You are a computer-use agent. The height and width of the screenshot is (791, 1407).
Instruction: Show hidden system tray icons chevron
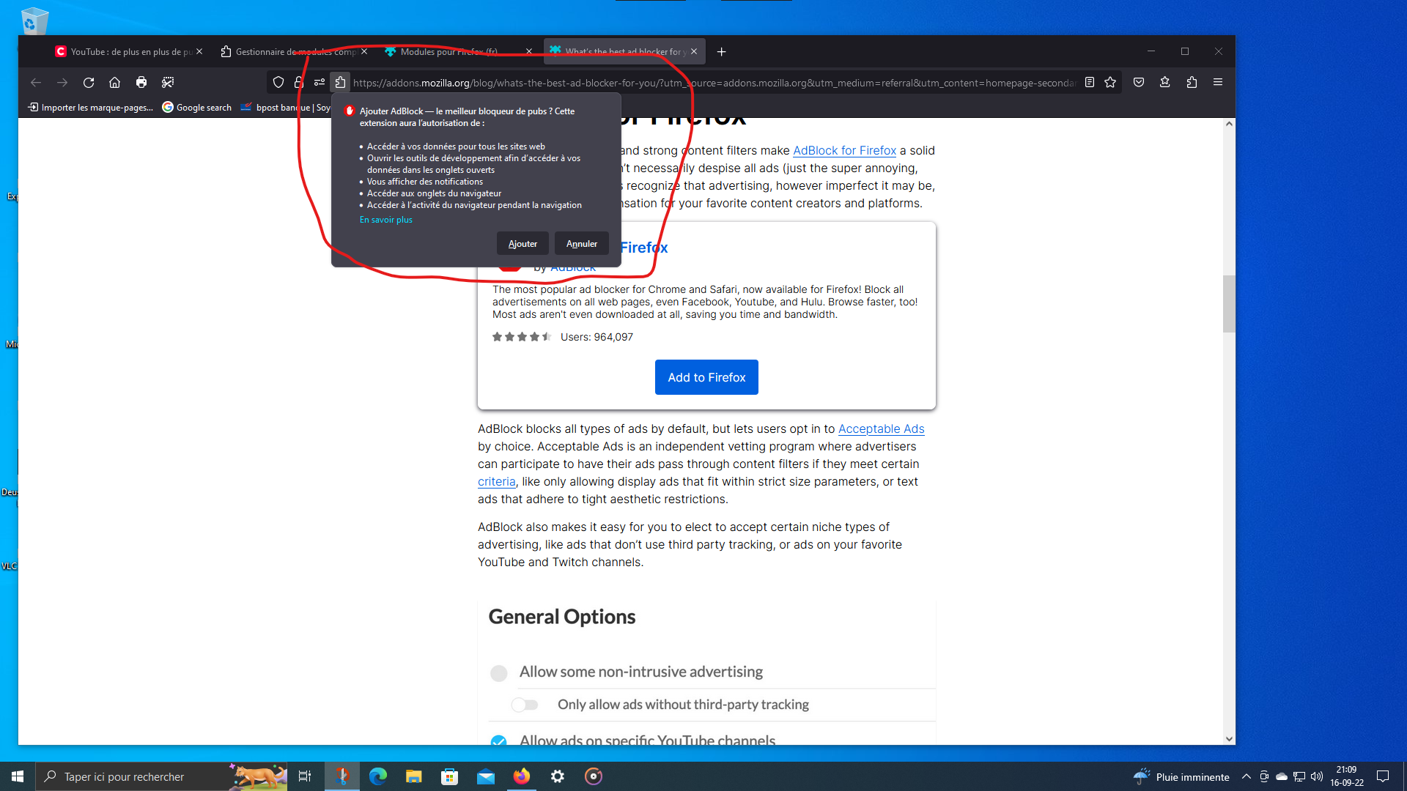[1246, 776]
